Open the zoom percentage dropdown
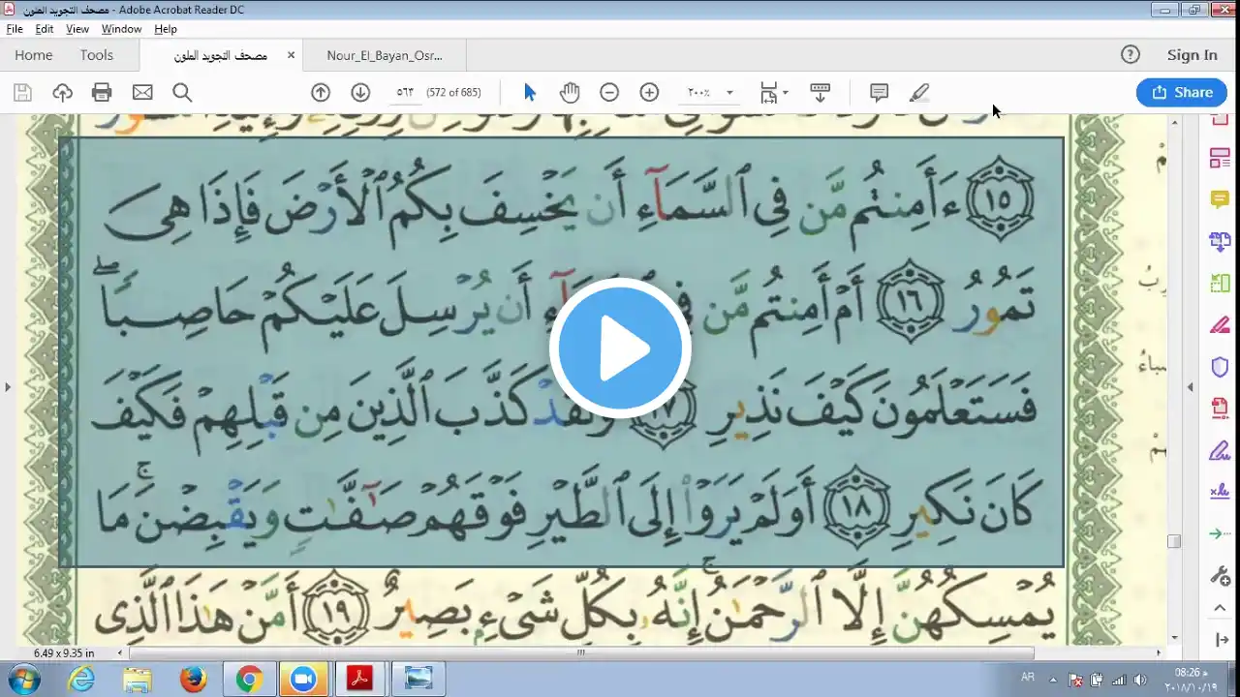The height and width of the screenshot is (697, 1240). pos(729,93)
